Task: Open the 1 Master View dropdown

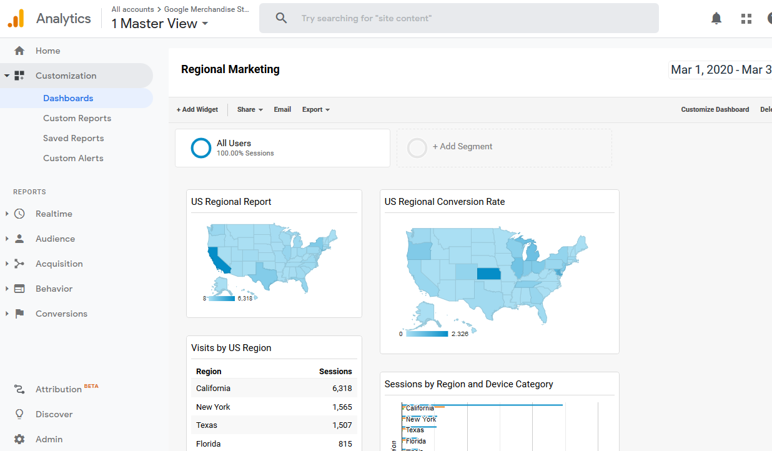Action: (160, 24)
